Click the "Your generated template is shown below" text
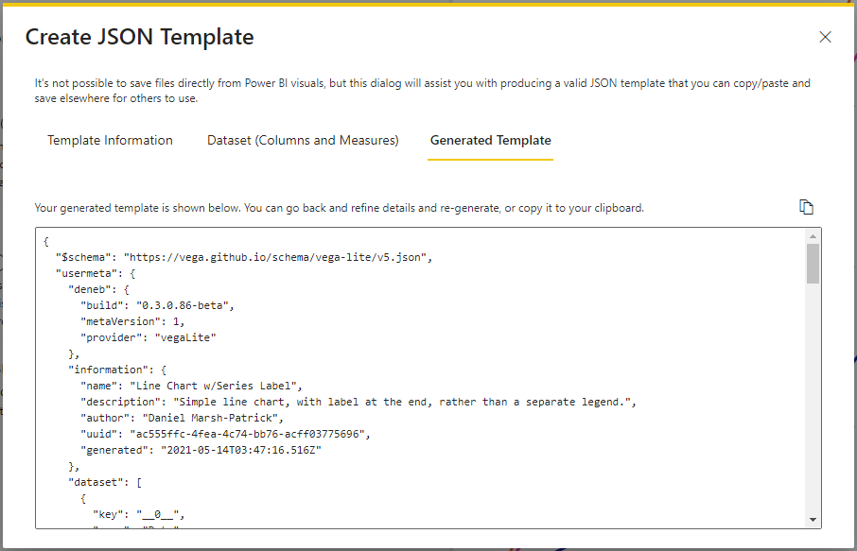 (340, 208)
